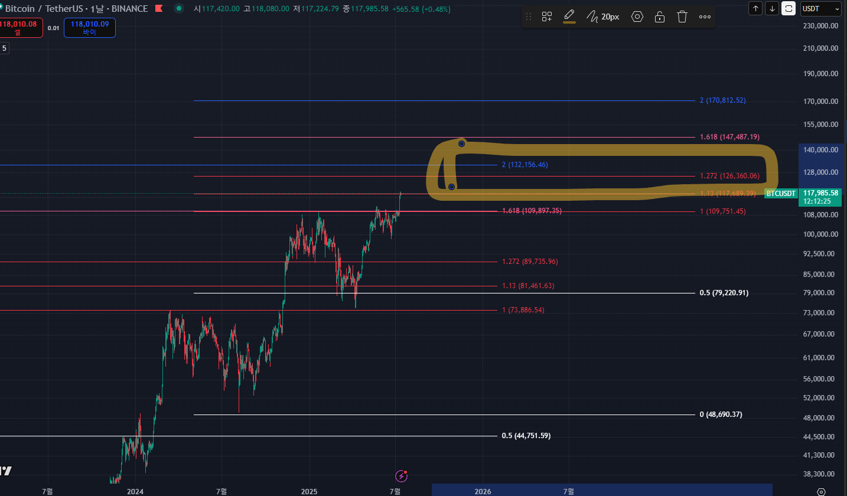
Task: Click the green market status dot
Action: pyautogui.click(x=178, y=9)
